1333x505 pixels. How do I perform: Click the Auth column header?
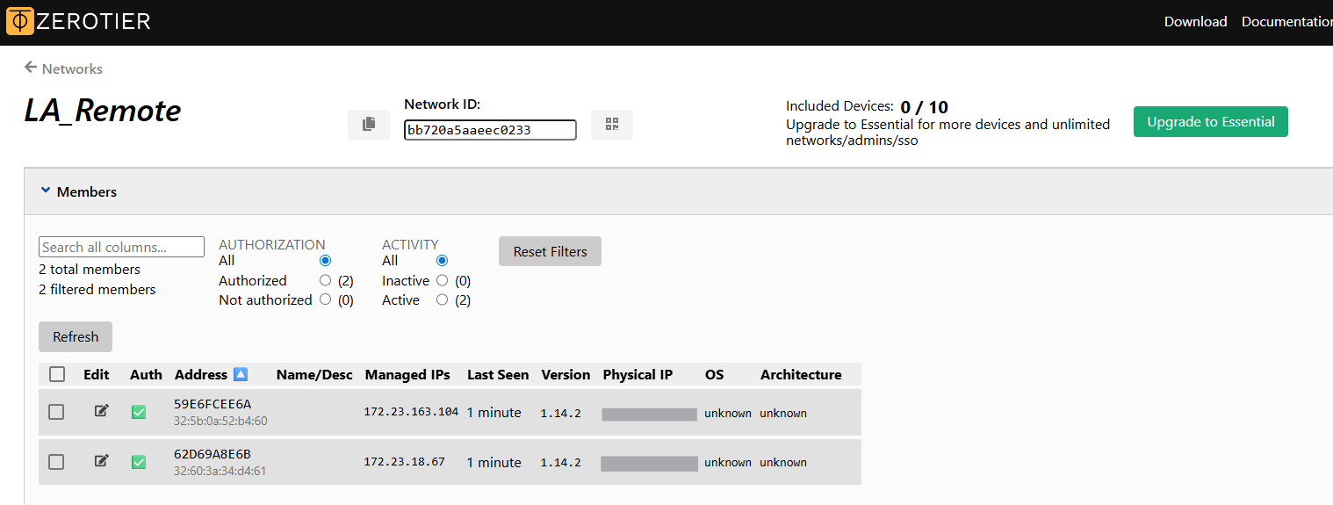[x=146, y=374]
